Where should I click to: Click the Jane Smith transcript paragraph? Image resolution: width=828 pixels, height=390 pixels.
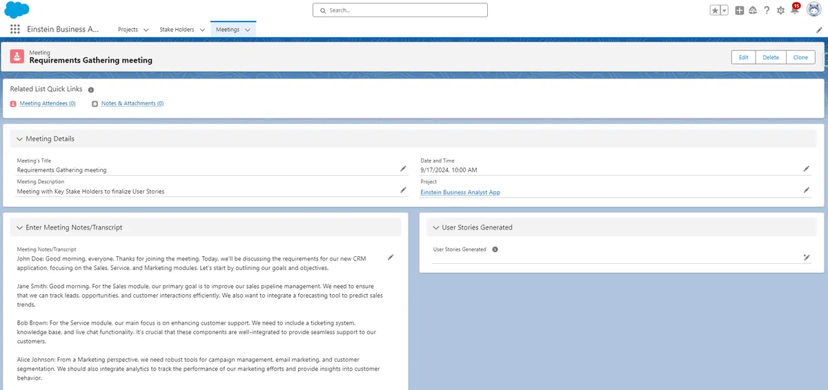pyautogui.click(x=200, y=295)
